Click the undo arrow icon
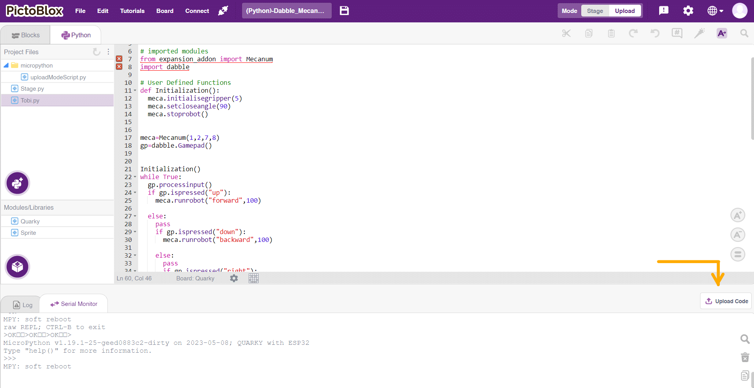Image resolution: width=754 pixels, height=388 pixels. point(655,33)
